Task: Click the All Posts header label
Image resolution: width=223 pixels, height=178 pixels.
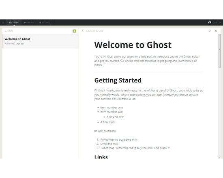Action: pos(9,31)
